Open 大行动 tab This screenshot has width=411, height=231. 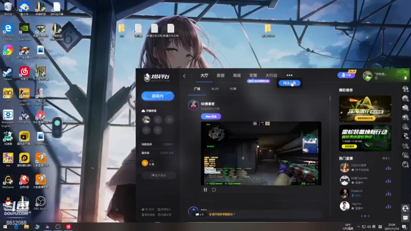click(x=271, y=75)
